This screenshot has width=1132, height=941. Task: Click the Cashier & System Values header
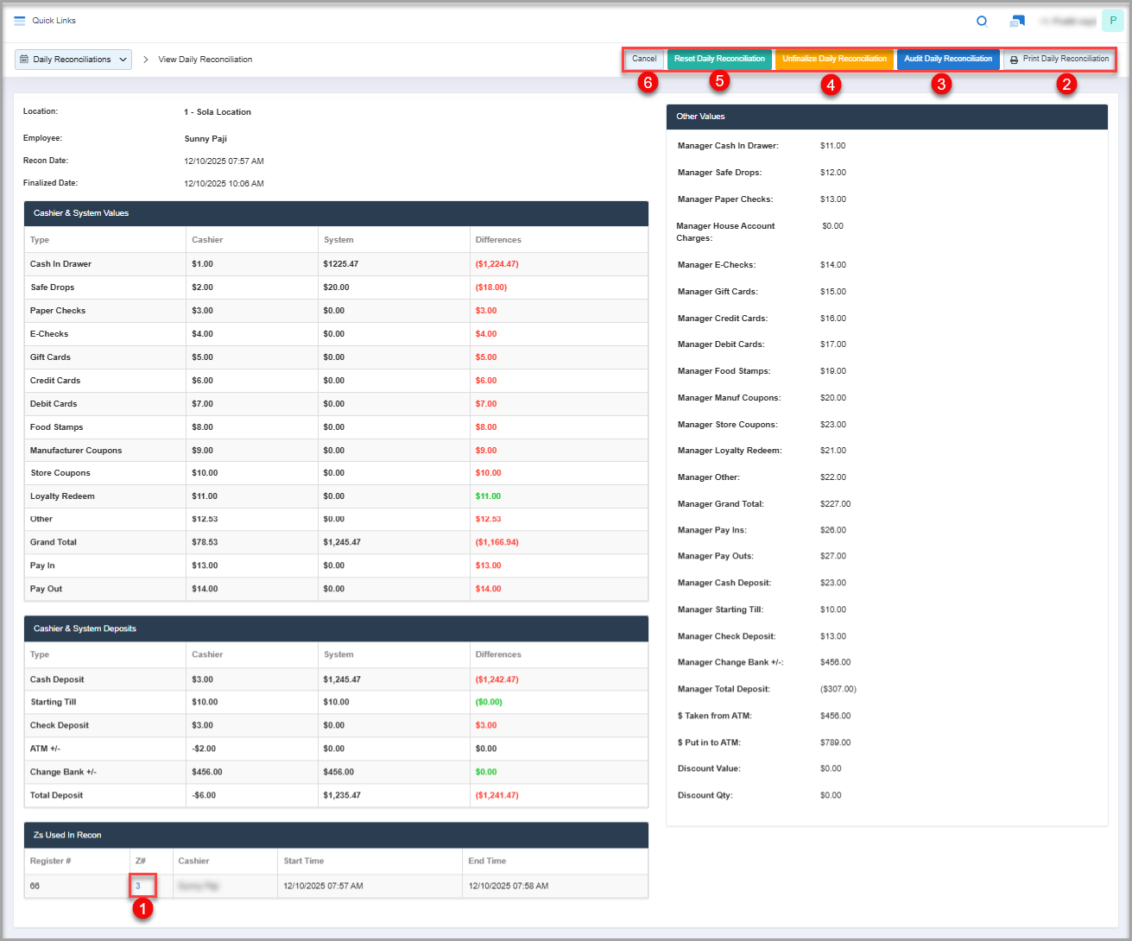81,213
